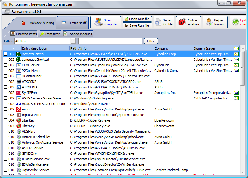Click the certificate icon in RemoteControl row
This screenshot has height=178, width=248.
click(236, 54)
